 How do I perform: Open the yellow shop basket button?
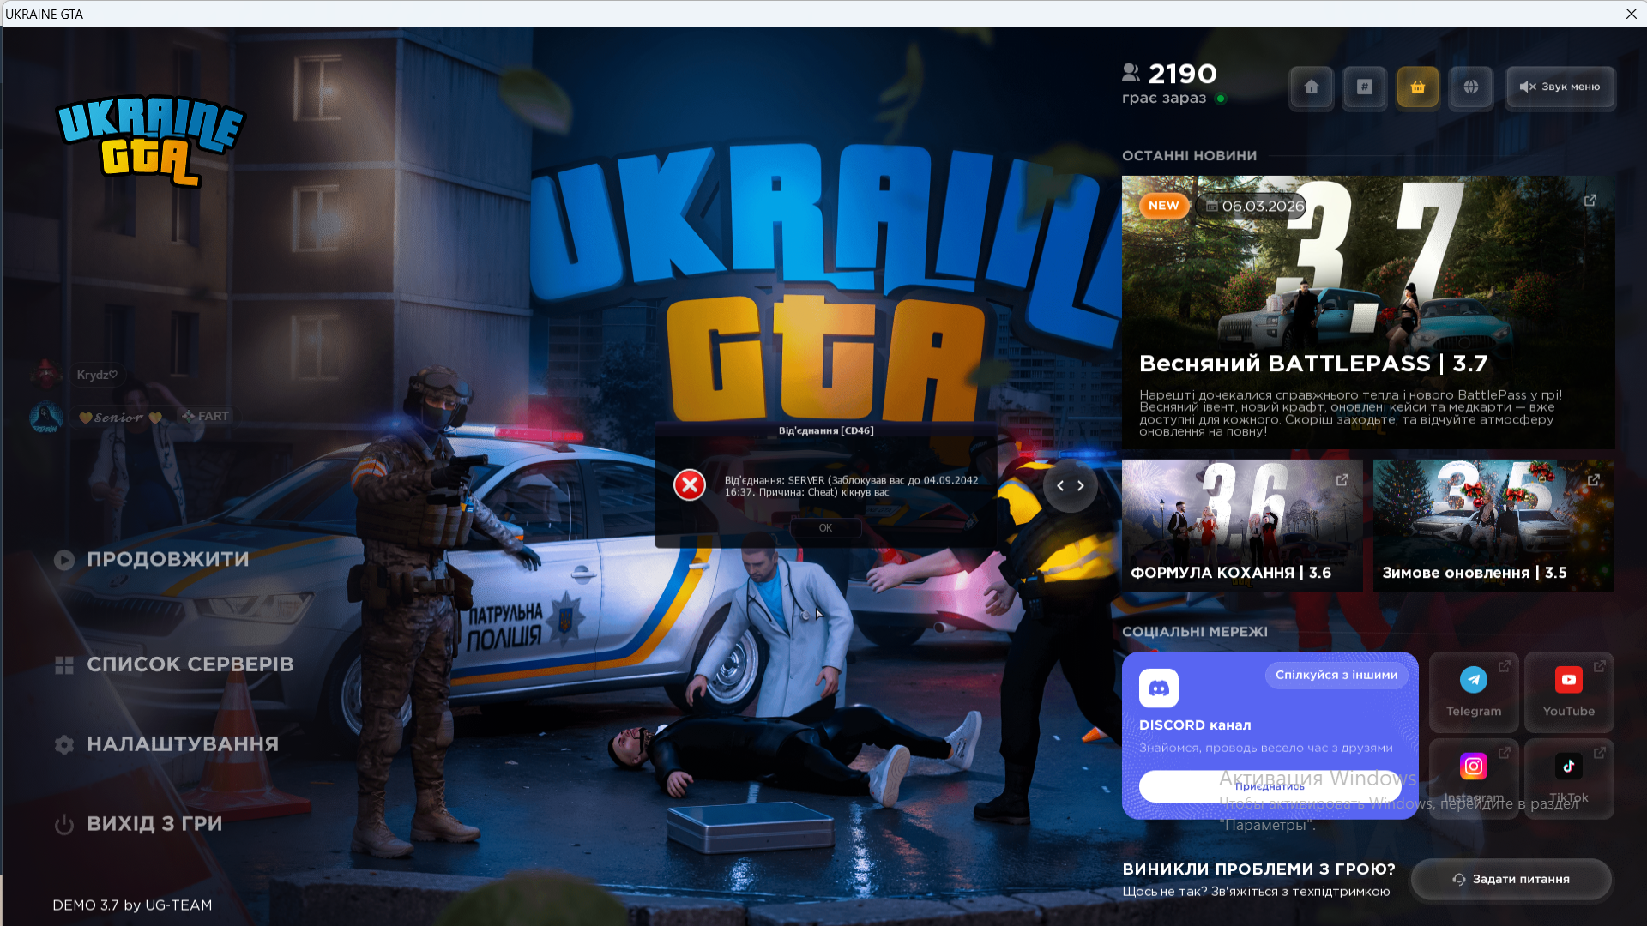pyautogui.click(x=1418, y=87)
